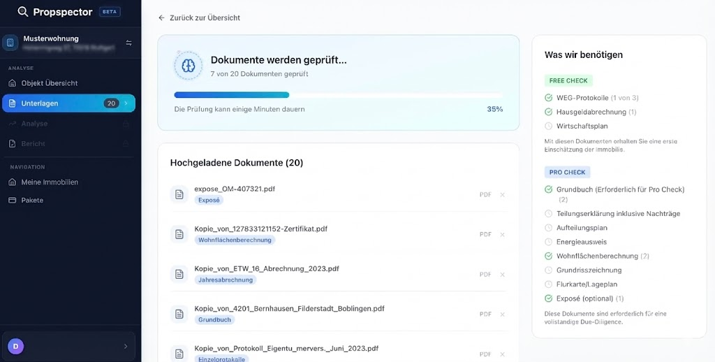
Task: Click the '7 von 20 Dokumenten geprüft' text
Action: click(260, 73)
